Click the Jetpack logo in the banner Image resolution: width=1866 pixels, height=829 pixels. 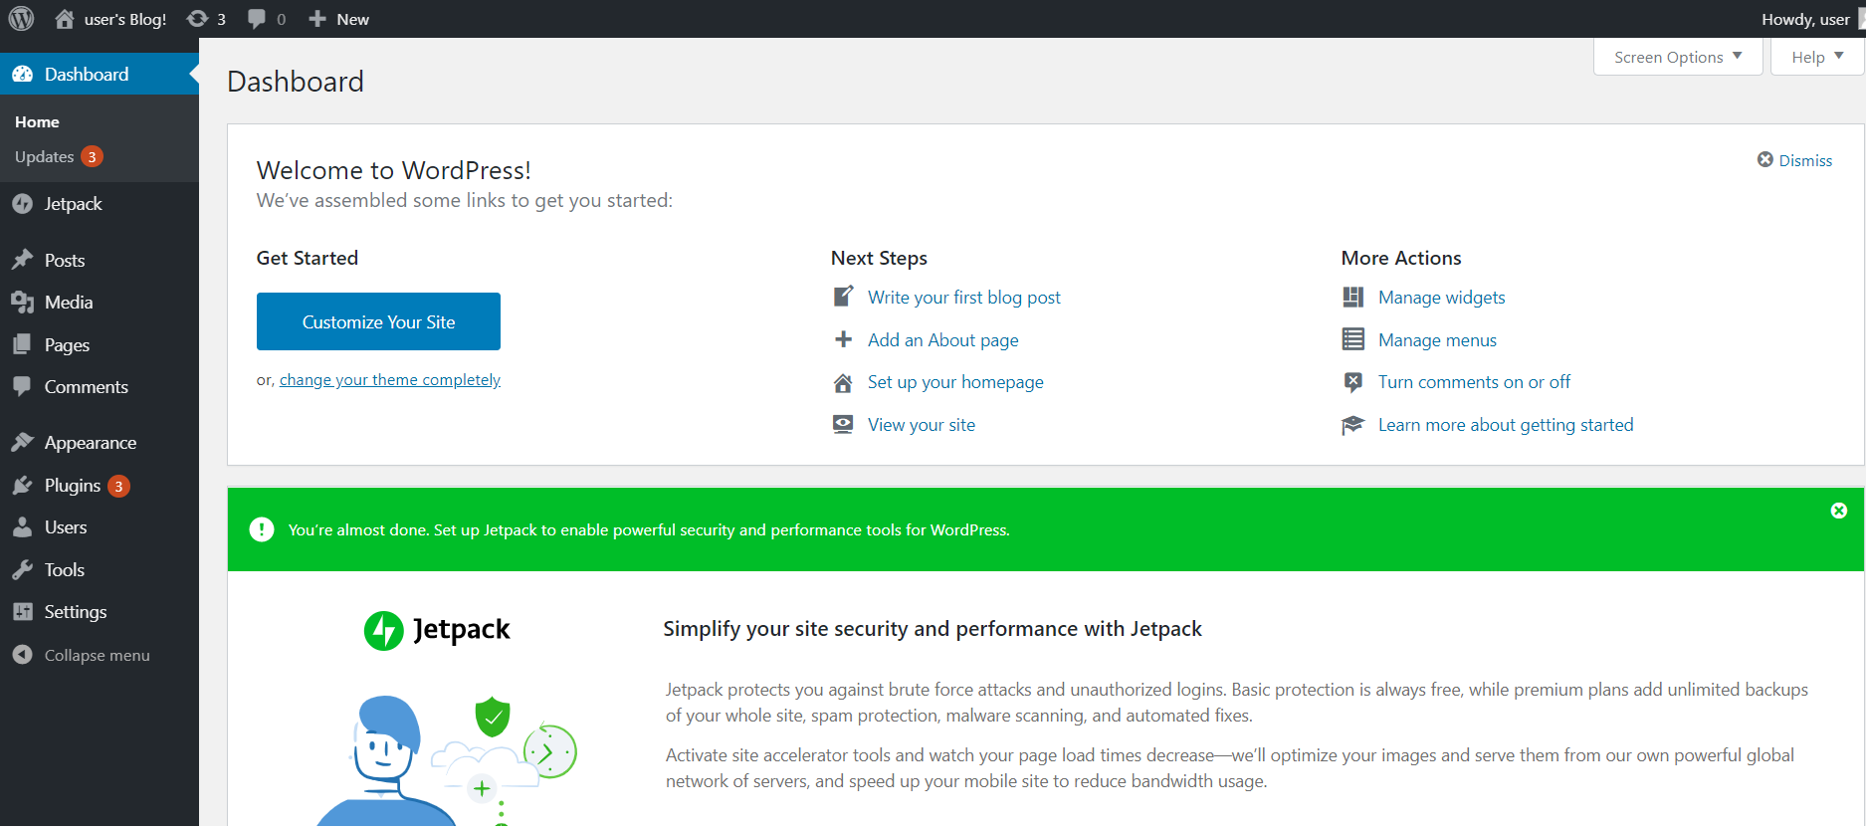point(437,630)
